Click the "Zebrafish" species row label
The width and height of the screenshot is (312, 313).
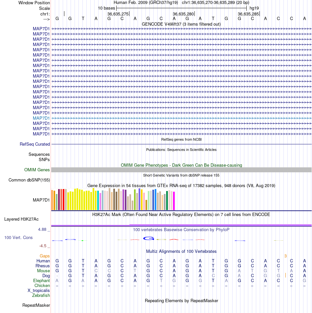pos(41,296)
